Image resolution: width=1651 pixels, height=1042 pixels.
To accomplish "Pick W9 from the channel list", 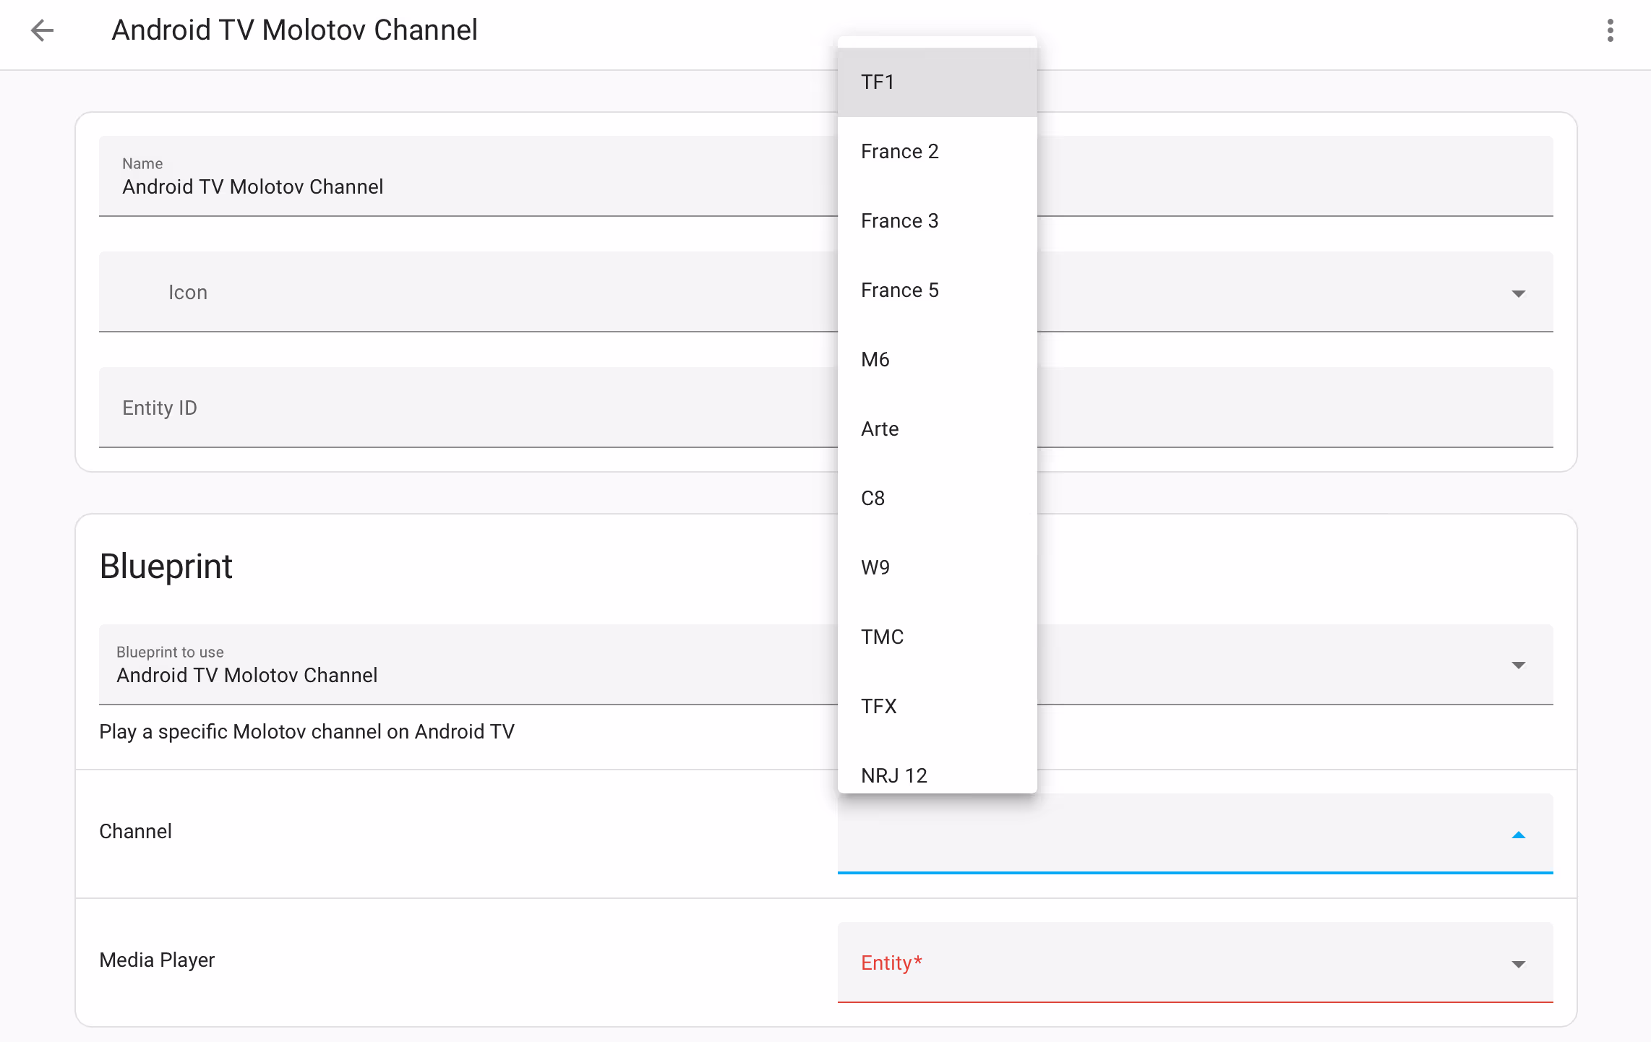I will 937,568.
